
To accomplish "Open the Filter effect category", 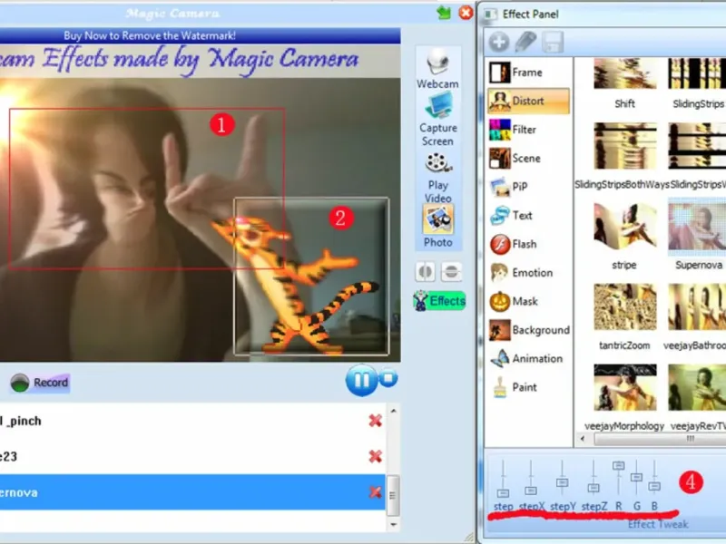I will (x=528, y=130).
